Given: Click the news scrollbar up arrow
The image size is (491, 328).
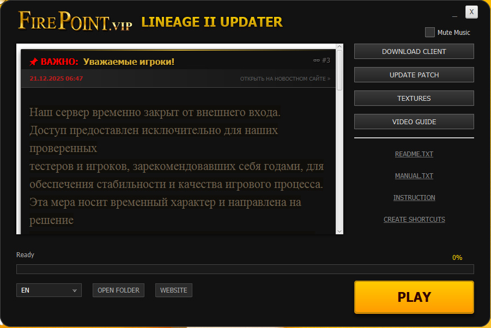Looking at the screenshot, I should click(340, 47).
